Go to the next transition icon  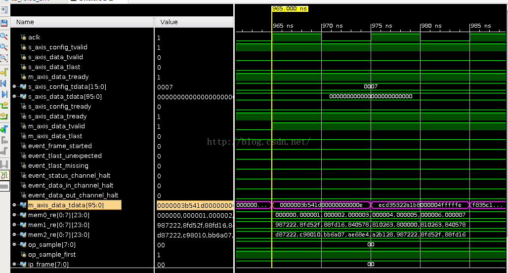pos(4,116)
